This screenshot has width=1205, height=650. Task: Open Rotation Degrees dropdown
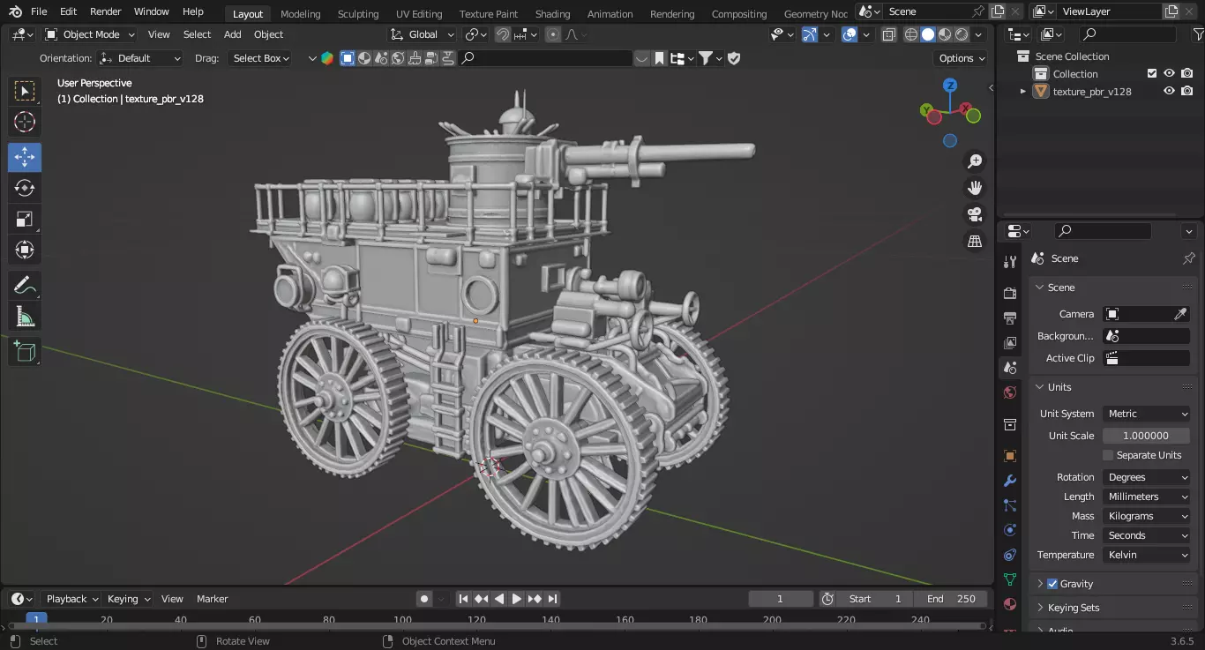point(1146,477)
